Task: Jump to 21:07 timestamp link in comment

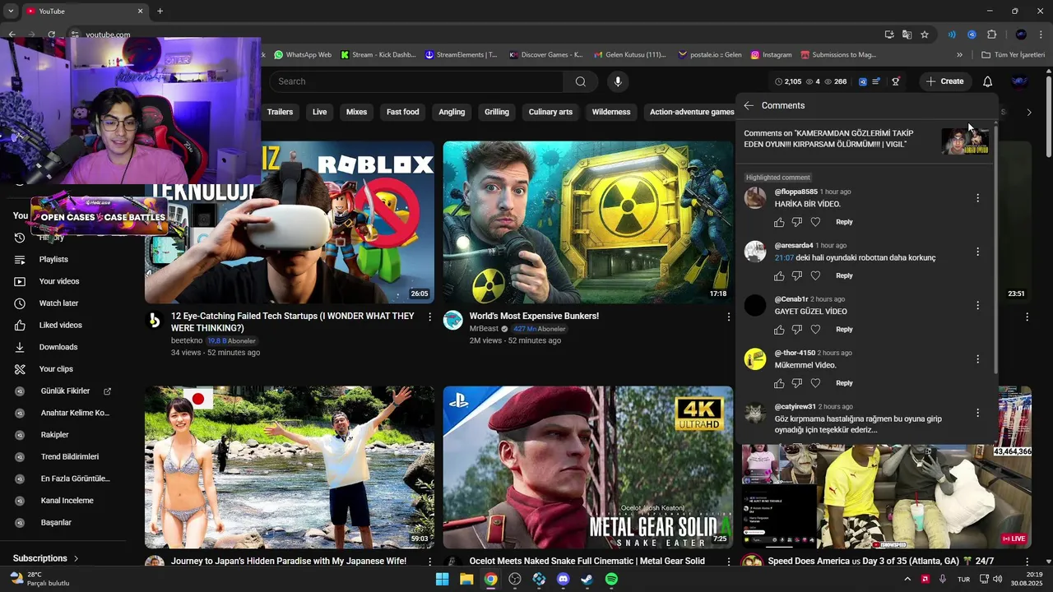Action: [x=784, y=257]
